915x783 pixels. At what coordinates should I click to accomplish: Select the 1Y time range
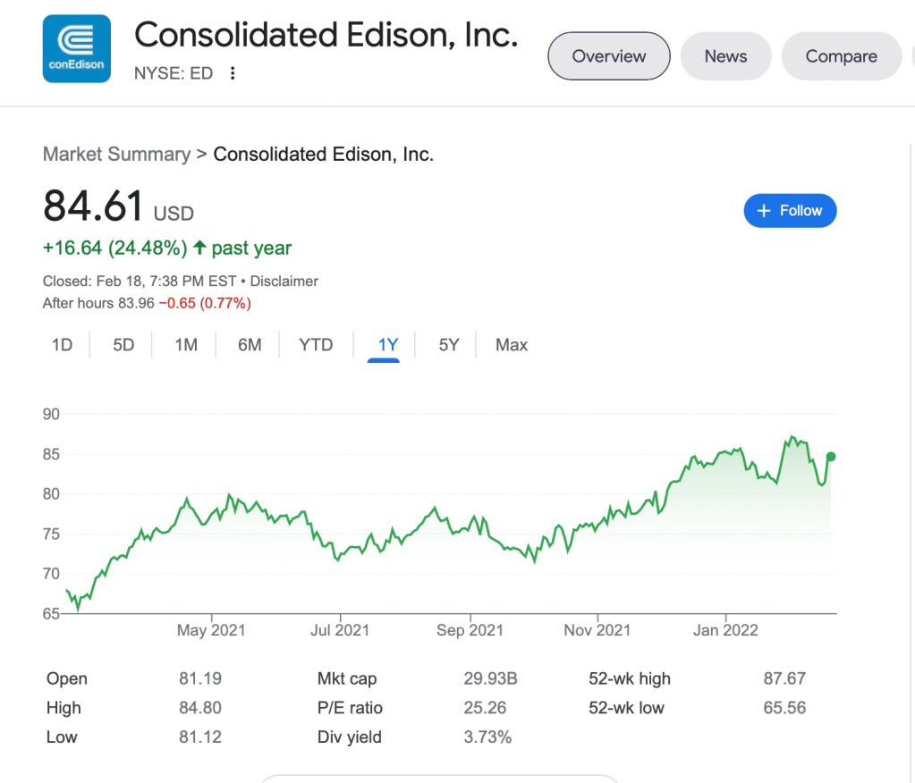coord(388,345)
